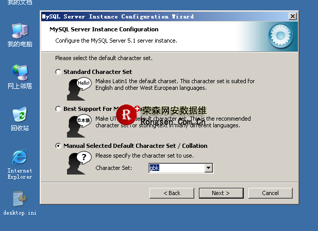Expand the Character Set dropdown arrow
This screenshot has height=231, width=318.
[x=209, y=168]
